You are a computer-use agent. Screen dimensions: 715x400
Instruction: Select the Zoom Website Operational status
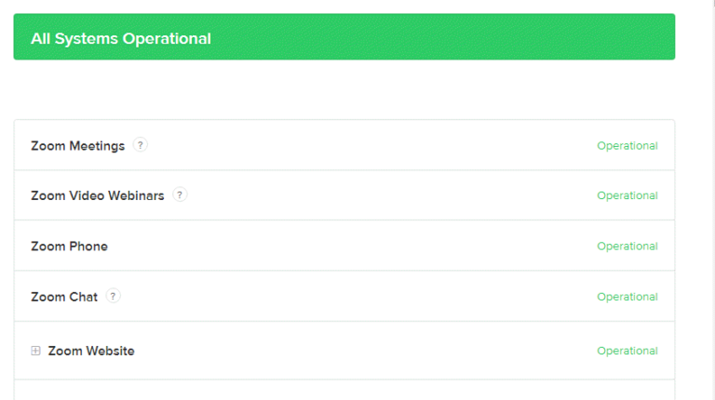(x=627, y=351)
